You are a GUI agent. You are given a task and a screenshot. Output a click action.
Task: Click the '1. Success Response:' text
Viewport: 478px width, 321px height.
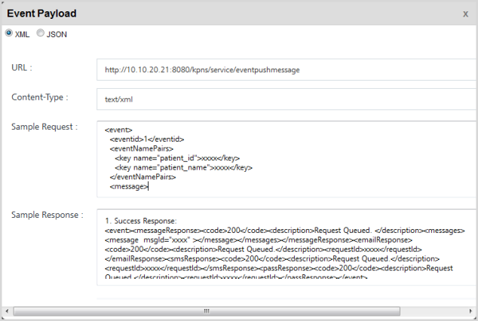pyautogui.click(x=141, y=221)
